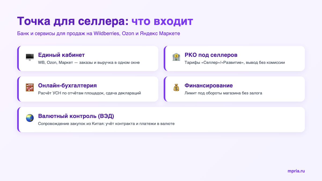Click the globe icon in Валютный контроль
Screen dimensions: 322x181
[30, 118]
